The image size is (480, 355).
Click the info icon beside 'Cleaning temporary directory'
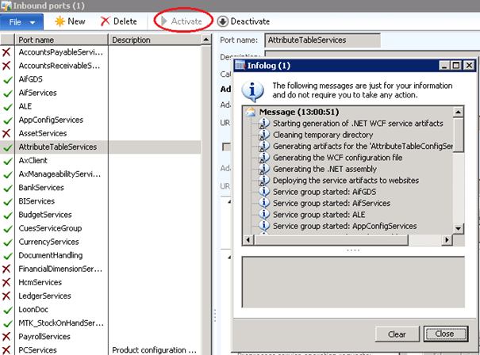tap(263, 135)
